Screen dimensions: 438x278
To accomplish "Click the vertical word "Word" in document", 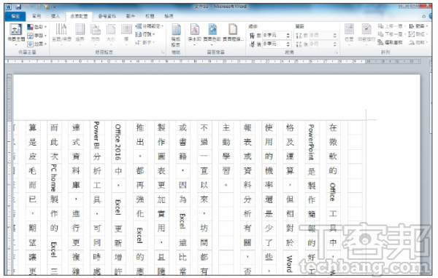I will click(x=290, y=263).
